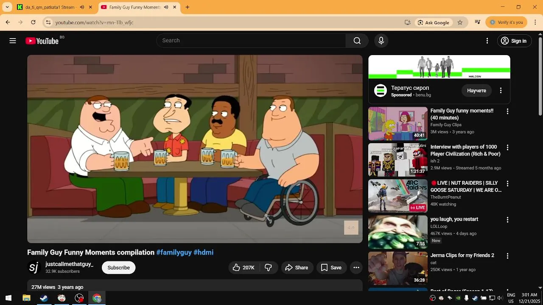Viewport: 543px width, 305px height.
Task: Open options for NUT RAIDERS live stream
Action: [x=507, y=184]
